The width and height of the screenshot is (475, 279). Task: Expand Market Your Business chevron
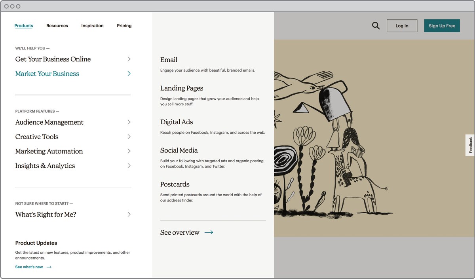tap(129, 74)
